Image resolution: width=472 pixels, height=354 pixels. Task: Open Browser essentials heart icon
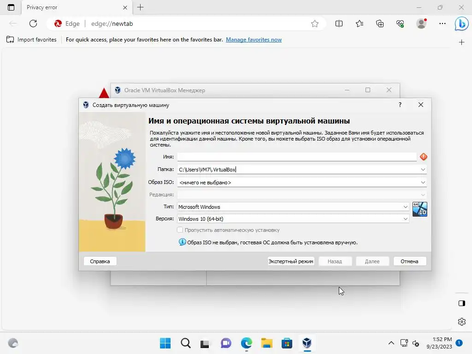click(400, 24)
